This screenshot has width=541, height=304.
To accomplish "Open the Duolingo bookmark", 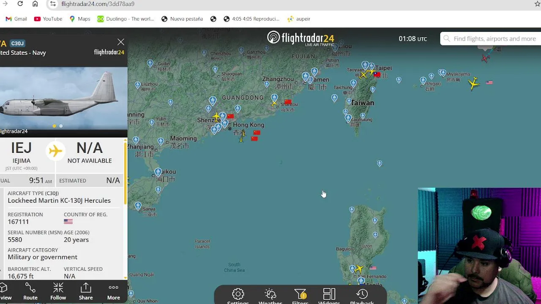I will [x=126, y=19].
